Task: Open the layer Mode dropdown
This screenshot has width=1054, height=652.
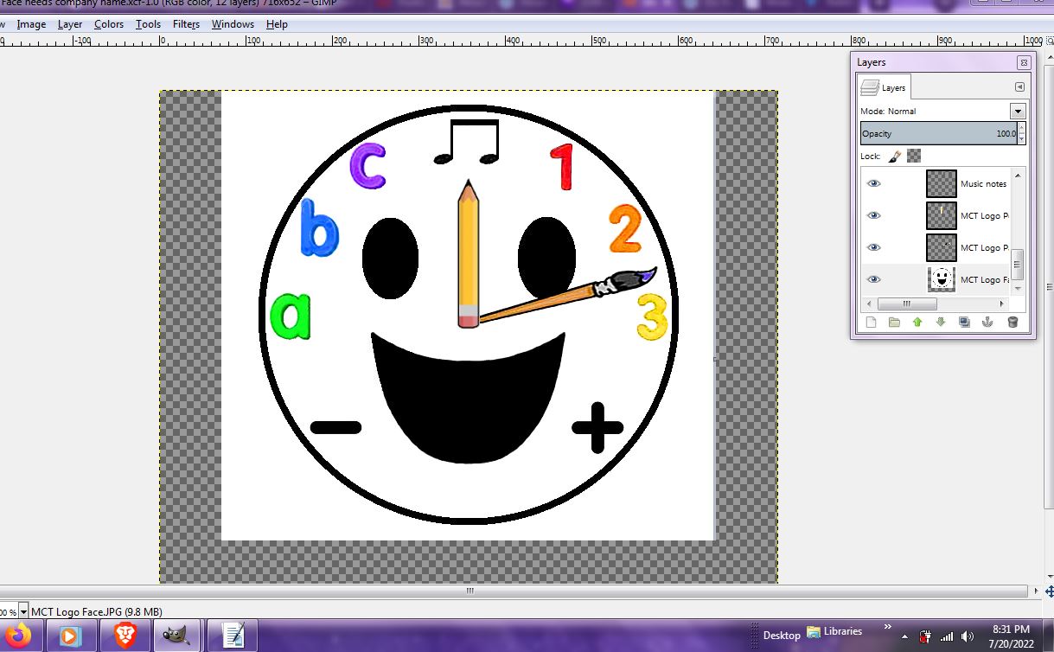Action: point(1018,112)
